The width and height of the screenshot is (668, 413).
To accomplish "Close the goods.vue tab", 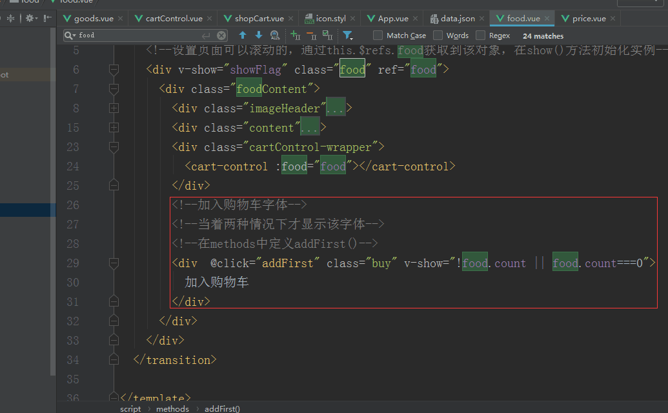I will click(121, 18).
